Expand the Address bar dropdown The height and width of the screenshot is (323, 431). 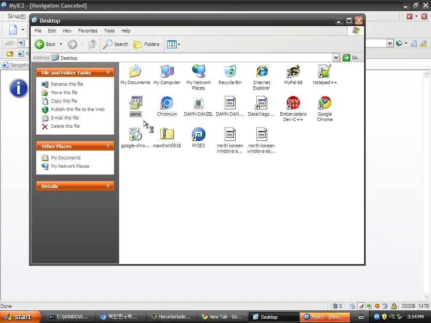(x=336, y=58)
